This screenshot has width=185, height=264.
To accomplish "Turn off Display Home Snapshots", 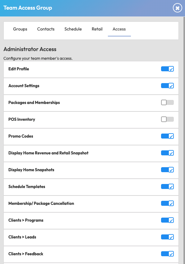I will tap(167, 170).
